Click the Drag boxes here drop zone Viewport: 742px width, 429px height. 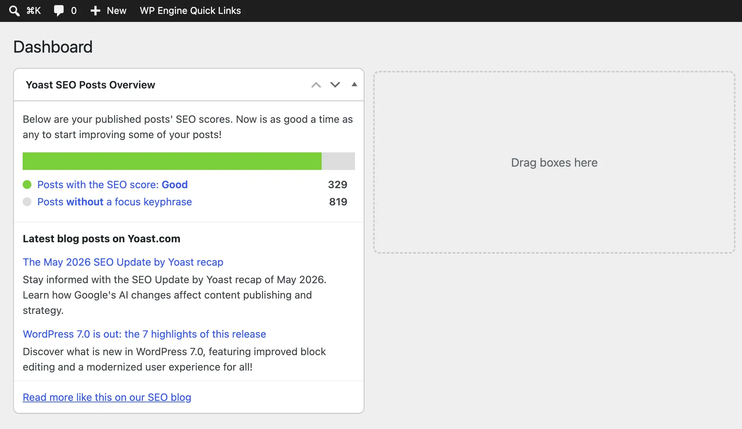[x=554, y=162]
